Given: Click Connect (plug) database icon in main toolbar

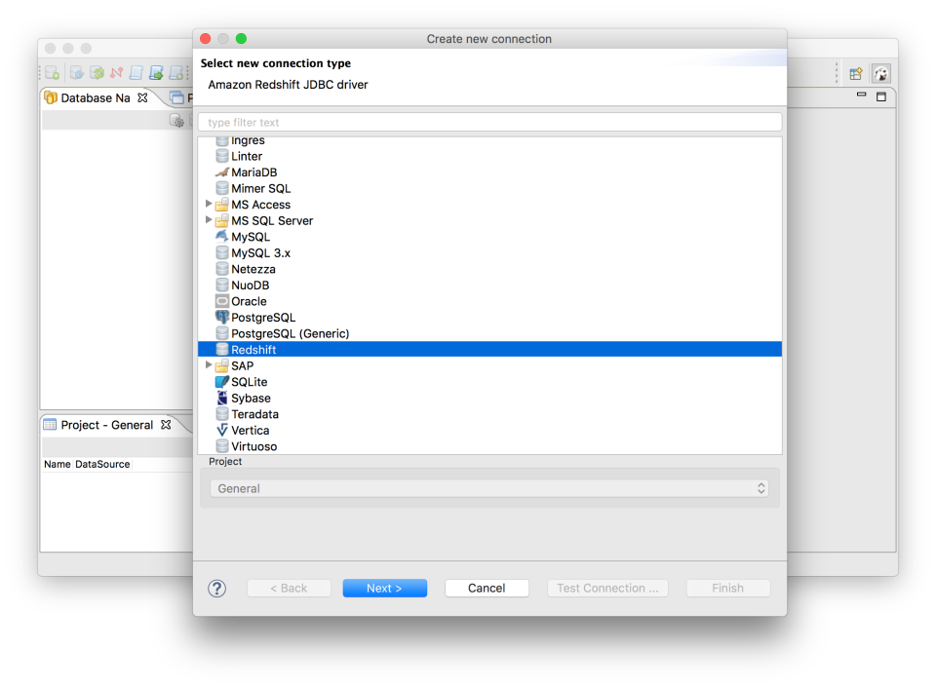Looking at the screenshot, I should click(x=76, y=73).
